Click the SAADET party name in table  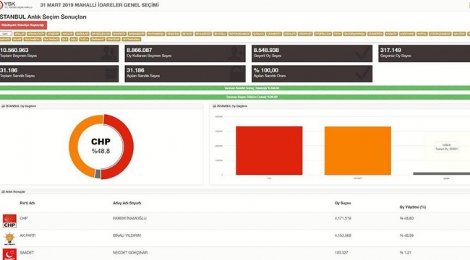pyautogui.click(x=27, y=253)
